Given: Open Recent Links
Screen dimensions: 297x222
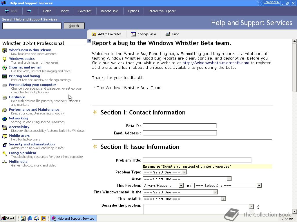Looking at the screenshot, I should [x=110, y=11].
